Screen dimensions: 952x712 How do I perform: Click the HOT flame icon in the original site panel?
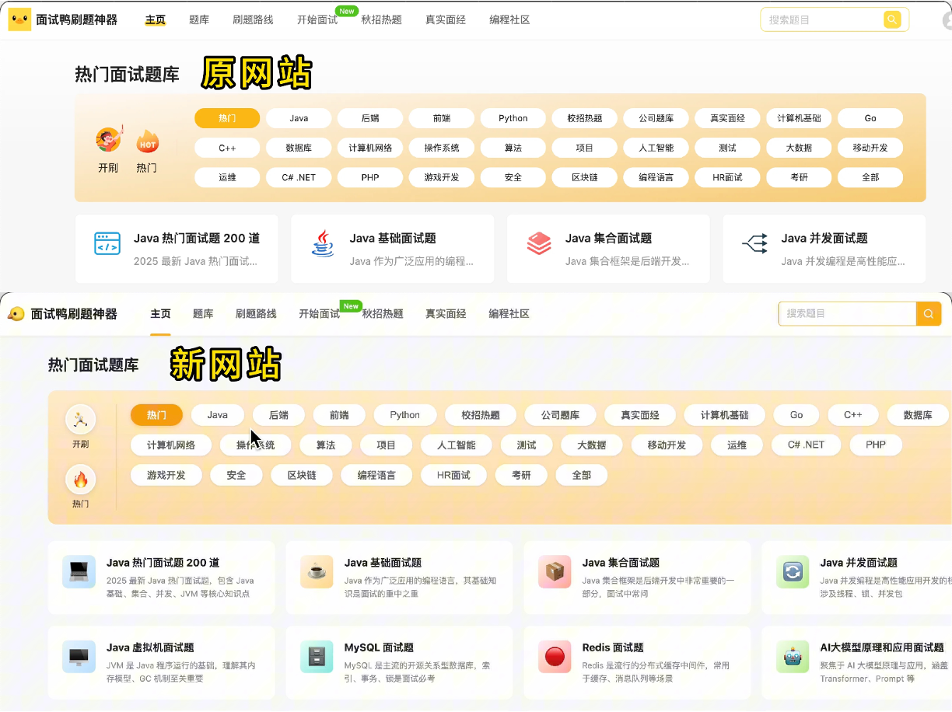(147, 141)
